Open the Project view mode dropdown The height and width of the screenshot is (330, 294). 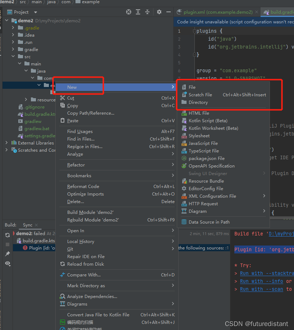[x=35, y=12]
